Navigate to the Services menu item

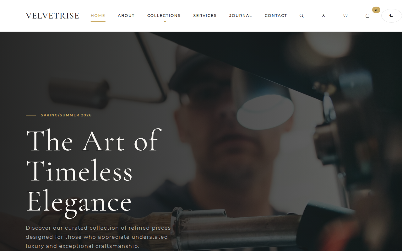pyautogui.click(x=205, y=16)
